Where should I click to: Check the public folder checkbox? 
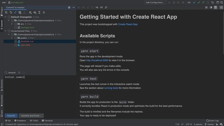tap(15, 38)
